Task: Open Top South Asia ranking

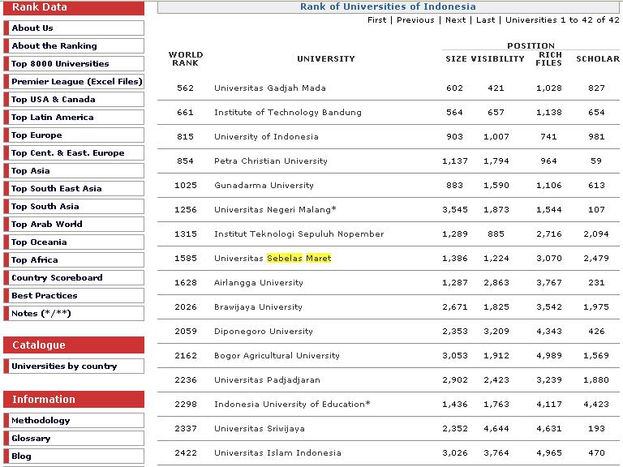Action: tap(74, 207)
